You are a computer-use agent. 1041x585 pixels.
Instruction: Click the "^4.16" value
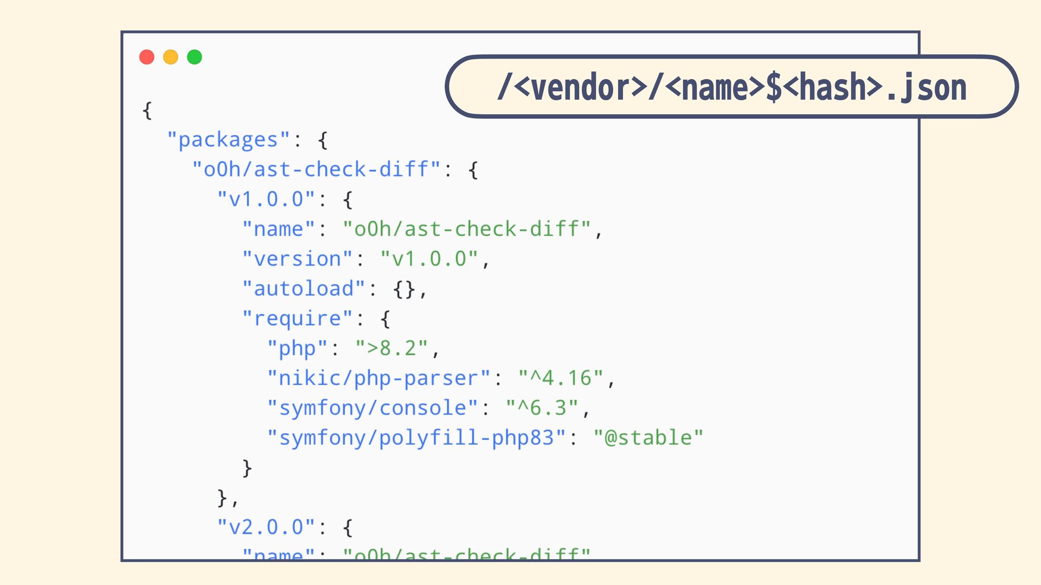click(561, 378)
